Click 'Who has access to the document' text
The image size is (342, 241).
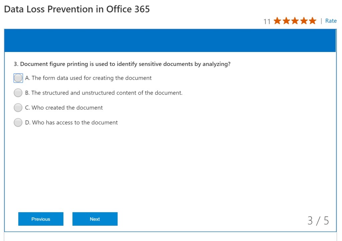[x=71, y=123]
